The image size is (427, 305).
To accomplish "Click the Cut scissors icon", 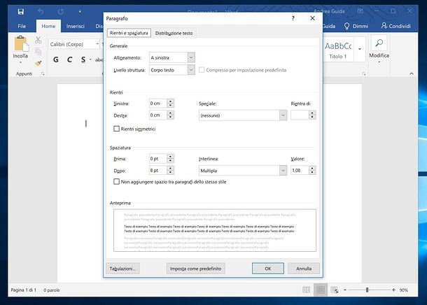I will (38, 40).
